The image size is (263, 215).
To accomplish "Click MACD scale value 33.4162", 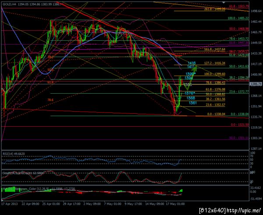I will tap(256, 188).
